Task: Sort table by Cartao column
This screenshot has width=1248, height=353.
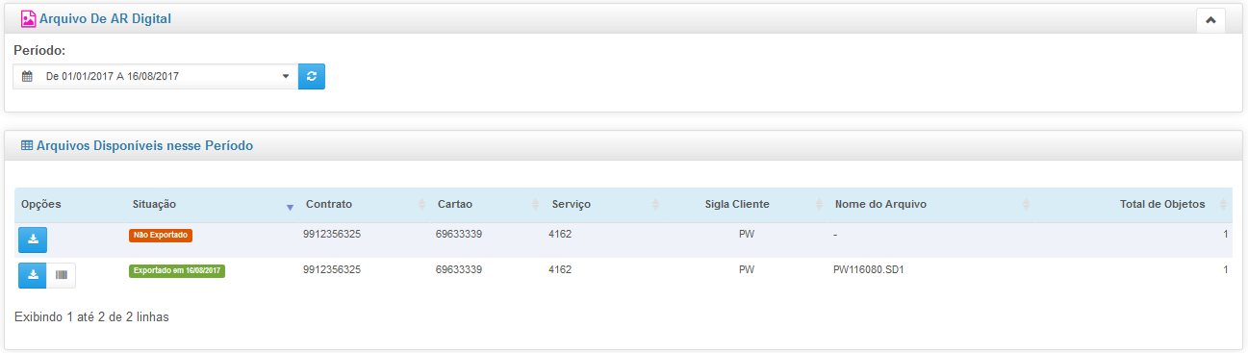Action: click(x=487, y=205)
